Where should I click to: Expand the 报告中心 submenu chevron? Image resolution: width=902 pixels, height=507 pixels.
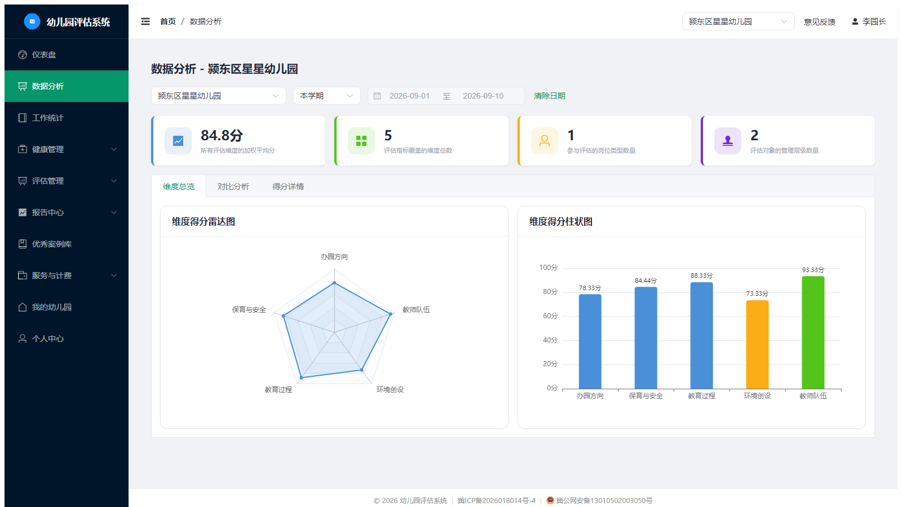(x=114, y=212)
